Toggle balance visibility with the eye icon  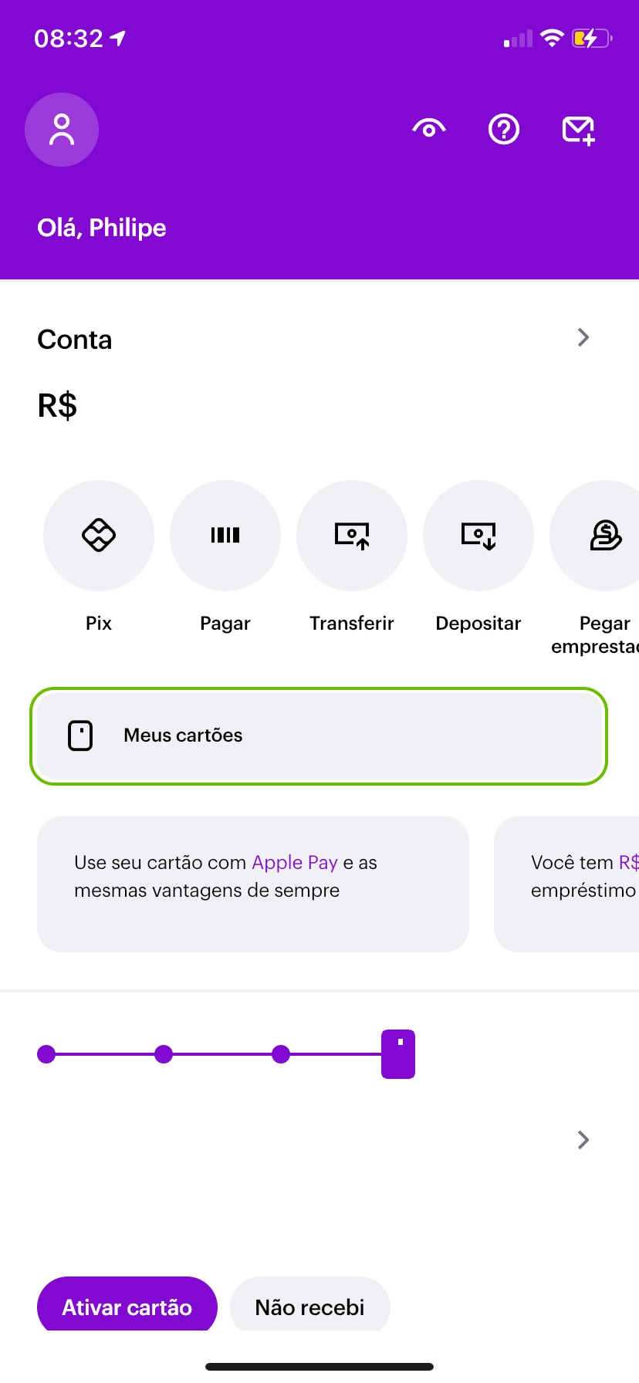tap(429, 129)
